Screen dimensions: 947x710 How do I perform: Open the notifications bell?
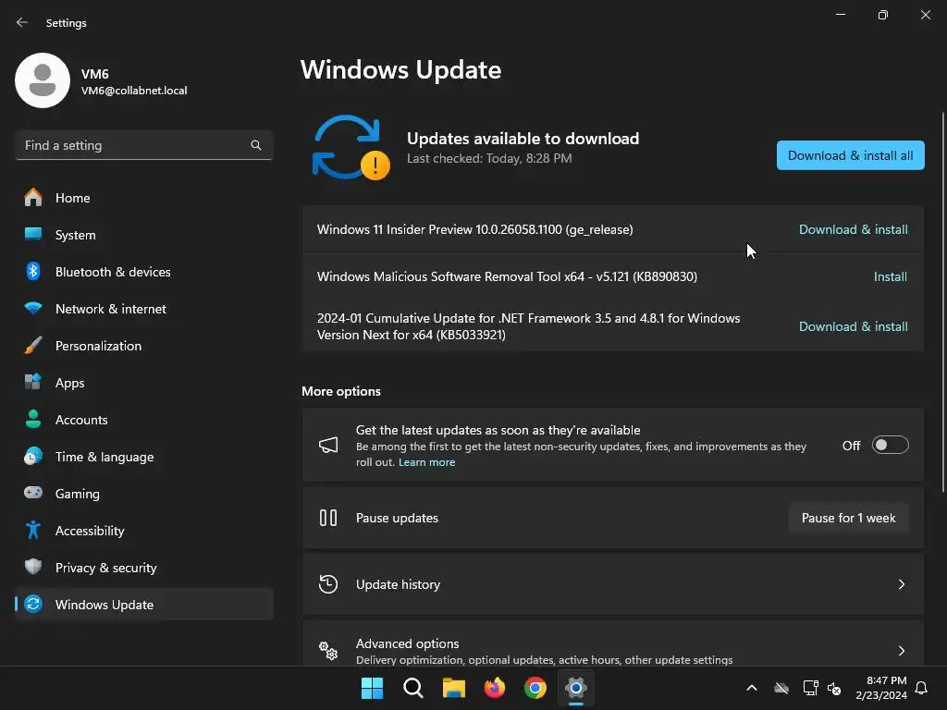click(922, 688)
